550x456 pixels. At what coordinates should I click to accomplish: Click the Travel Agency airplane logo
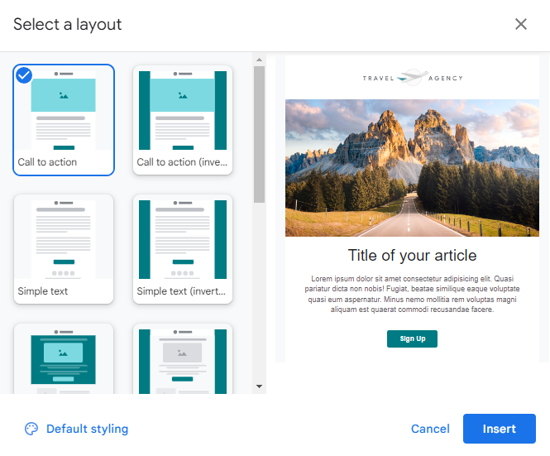point(413,78)
